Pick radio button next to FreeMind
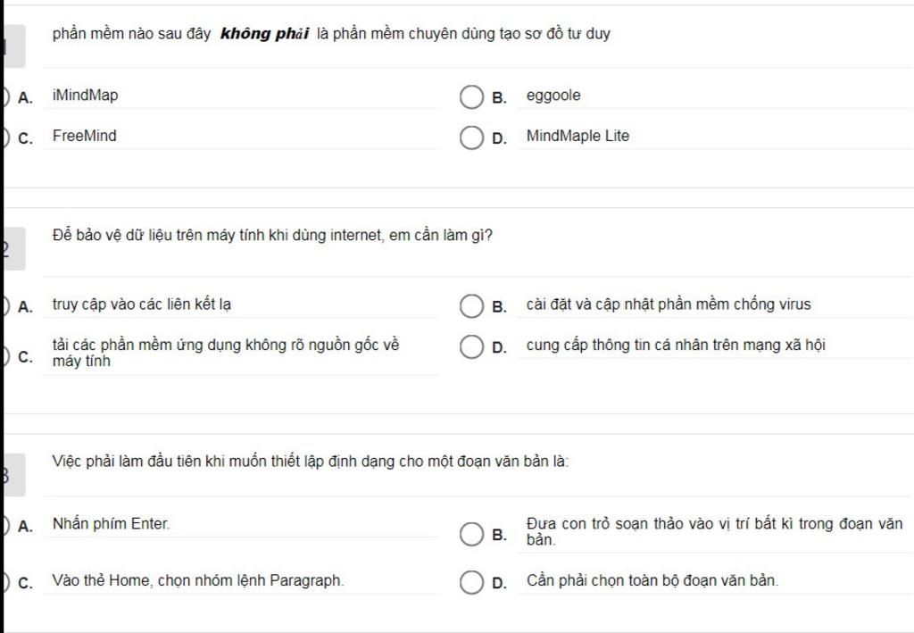The width and height of the screenshot is (914, 633). coord(6,138)
